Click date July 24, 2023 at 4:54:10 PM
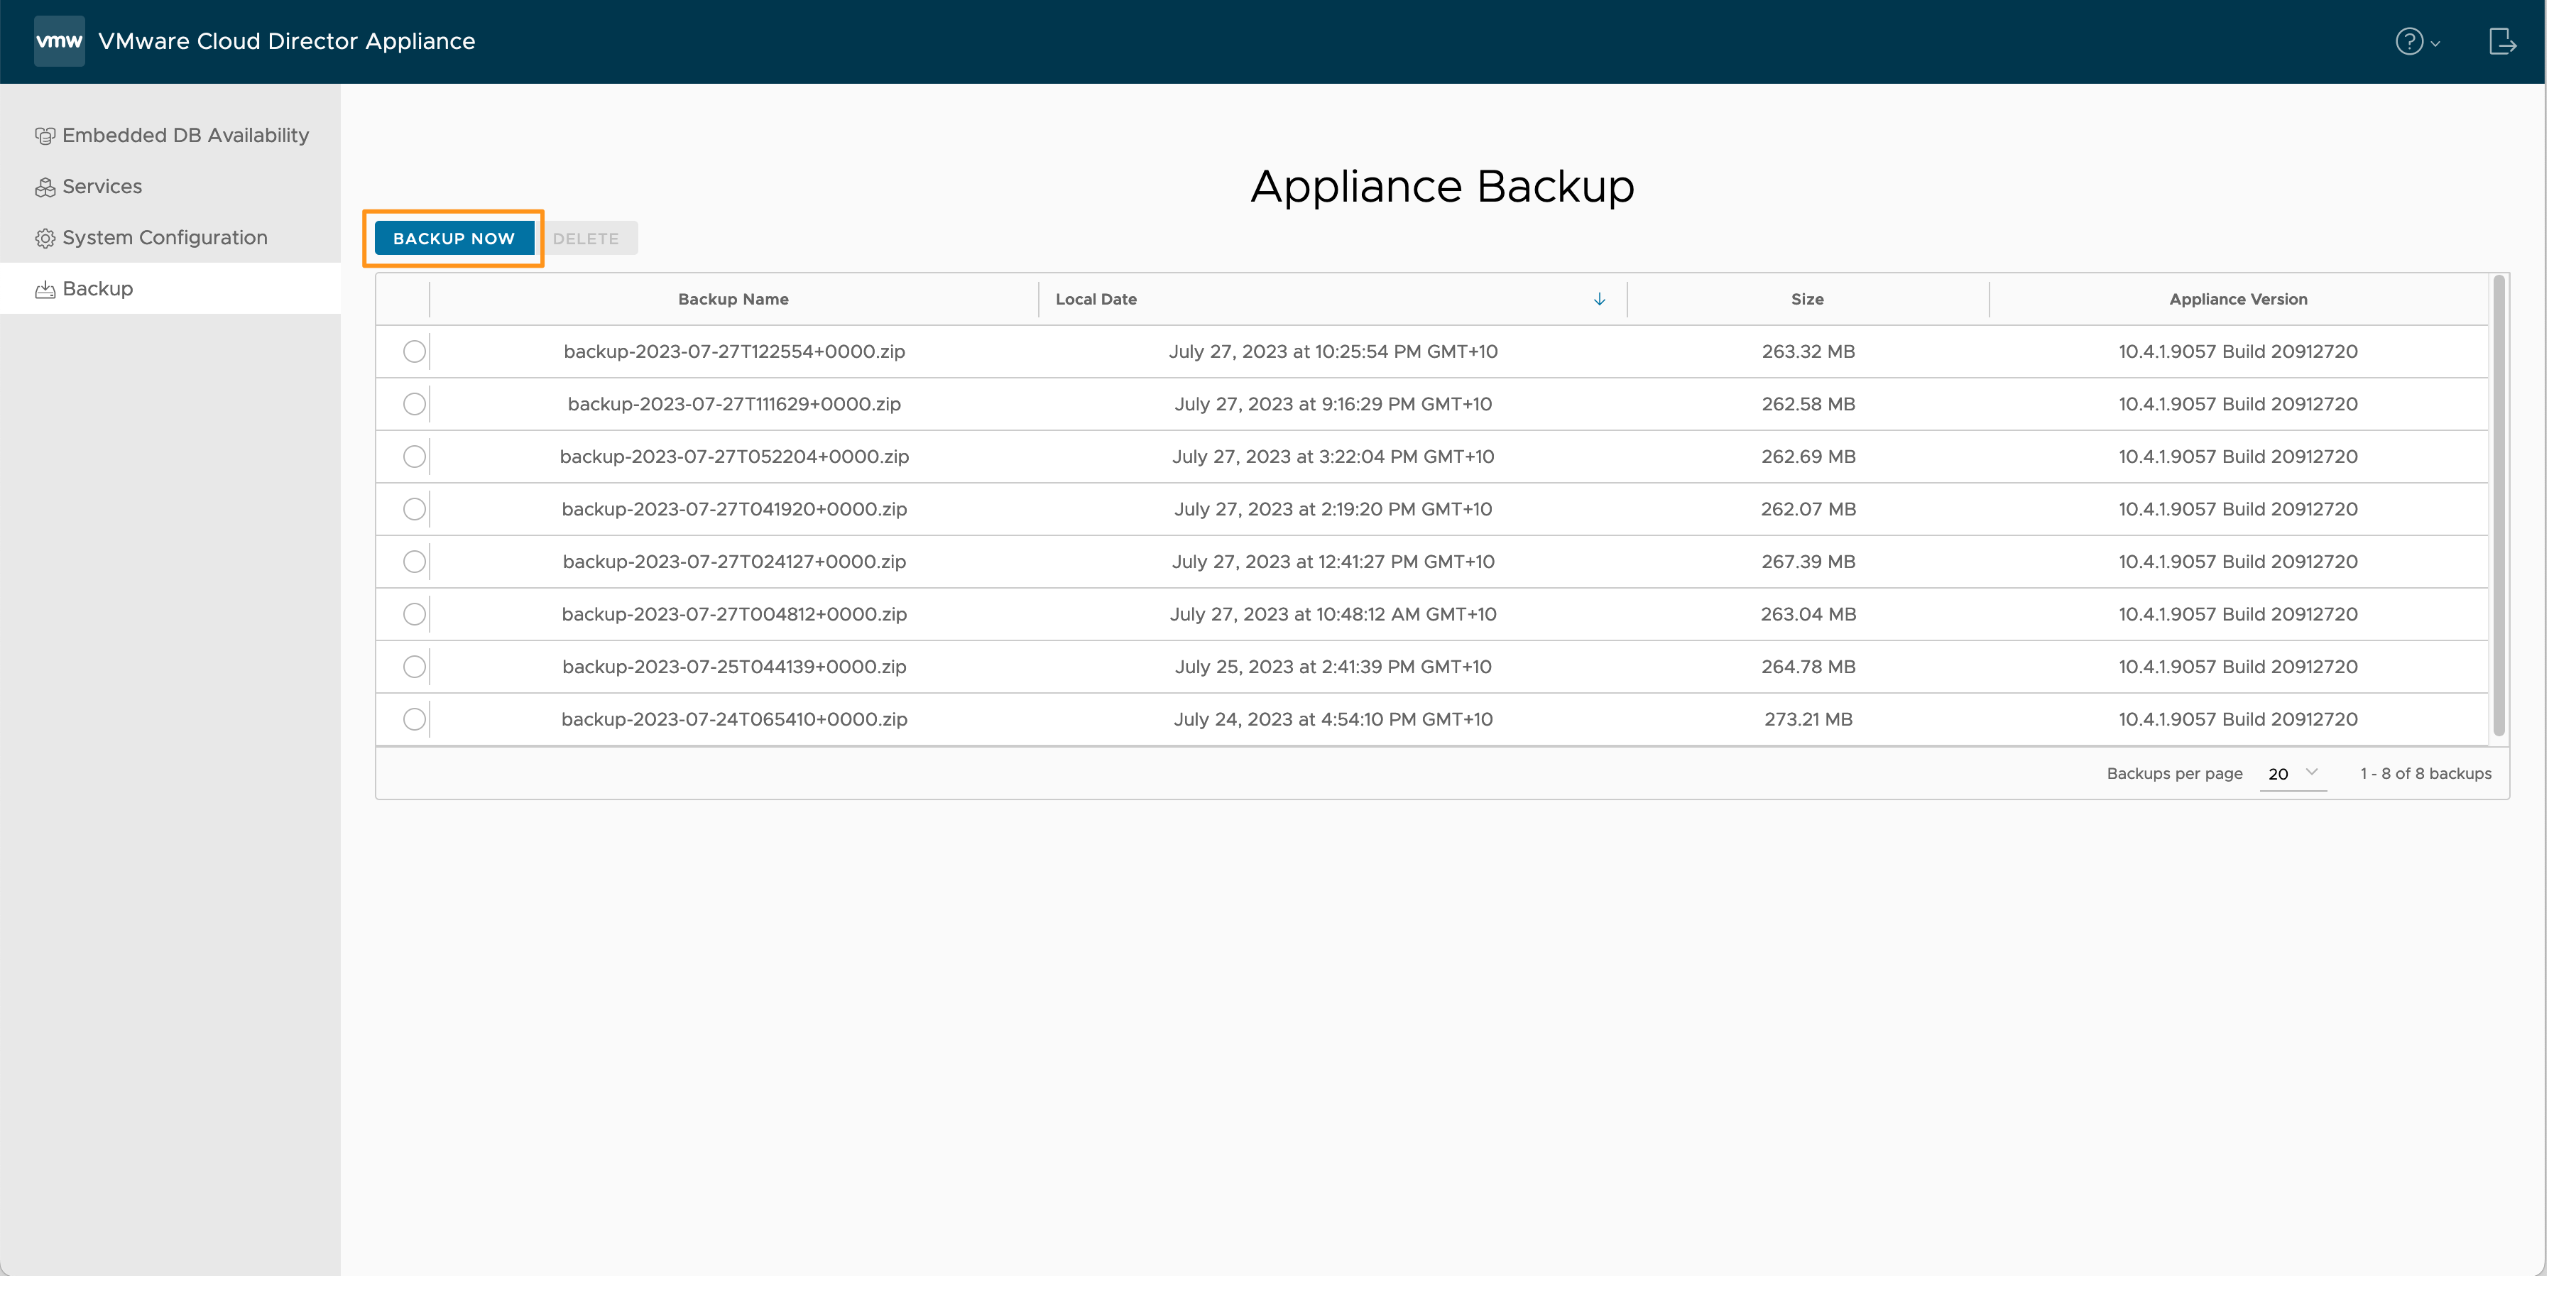 pos(1333,719)
